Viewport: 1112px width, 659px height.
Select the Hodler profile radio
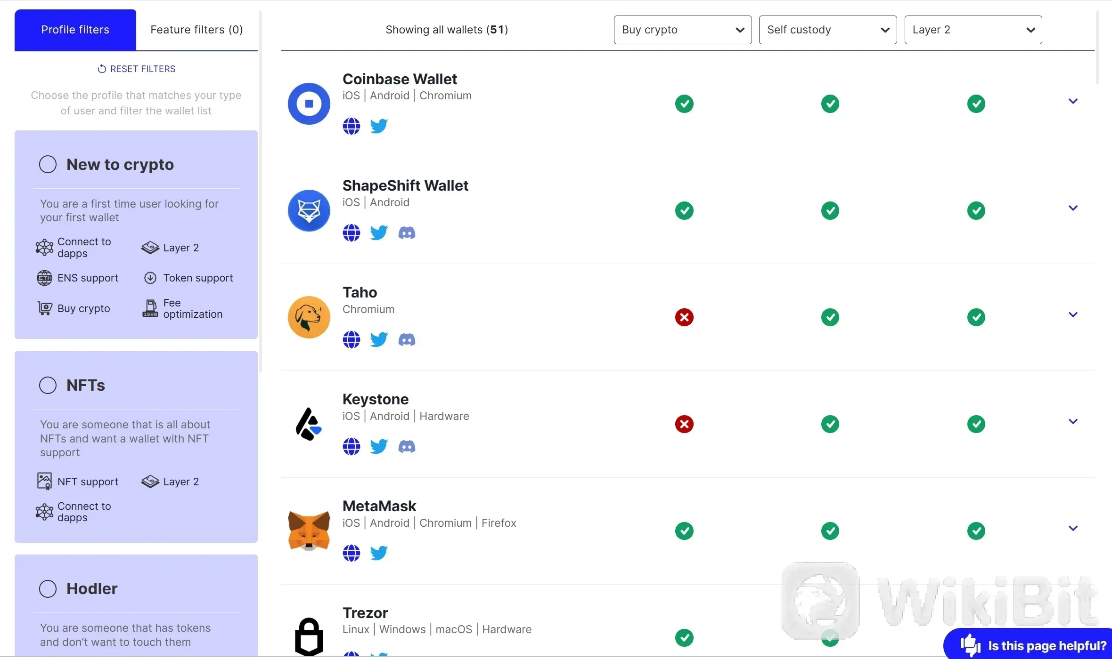[48, 589]
